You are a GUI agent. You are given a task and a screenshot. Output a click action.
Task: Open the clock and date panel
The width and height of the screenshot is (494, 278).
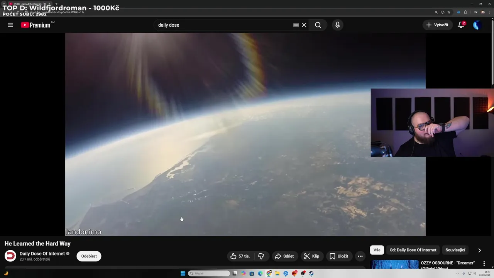[x=484, y=273]
